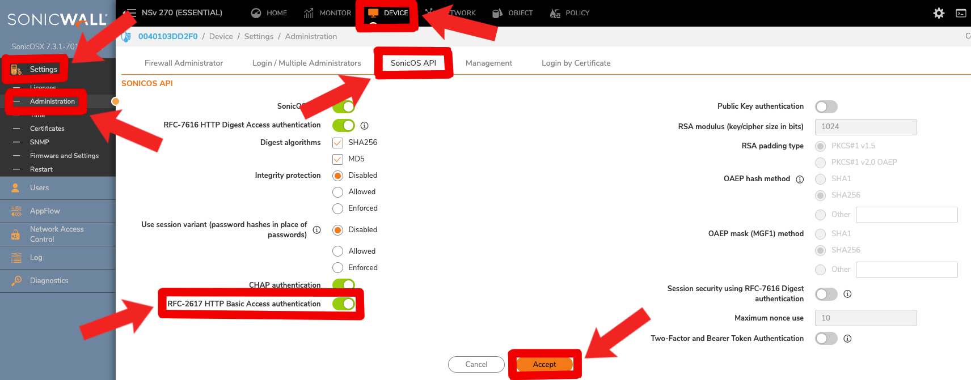971x380 pixels.
Task: Uncheck the MD5 digest algorithm checkbox
Action: pos(338,159)
